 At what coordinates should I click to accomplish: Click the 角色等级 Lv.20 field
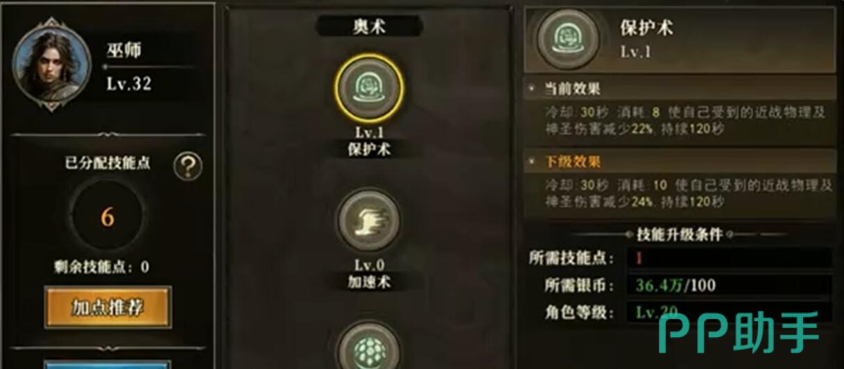click(729, 311)
